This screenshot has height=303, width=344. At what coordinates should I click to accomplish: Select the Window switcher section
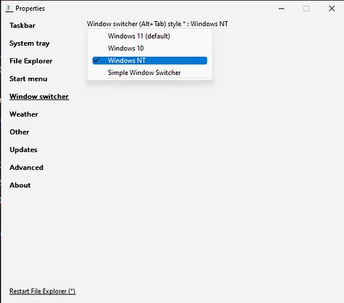pos(39,97)
